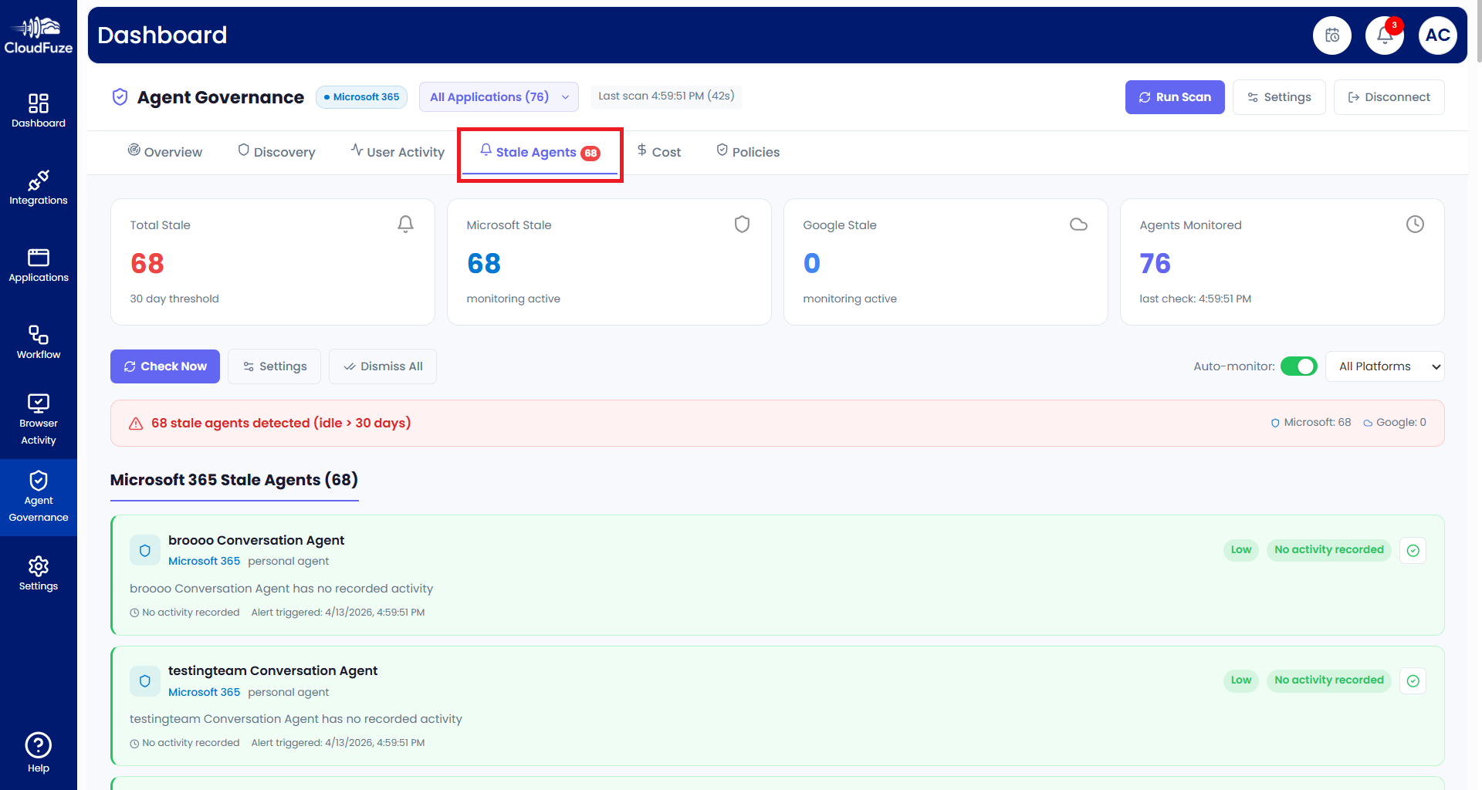Screen dimensions: 1482x790
Task: Switch to the Cost tab
Action: click(x=658, y=152)
